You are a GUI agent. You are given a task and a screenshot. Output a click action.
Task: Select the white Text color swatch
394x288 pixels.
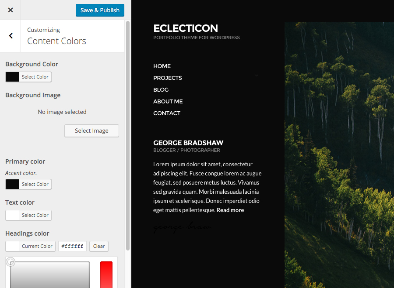[11, 215]
